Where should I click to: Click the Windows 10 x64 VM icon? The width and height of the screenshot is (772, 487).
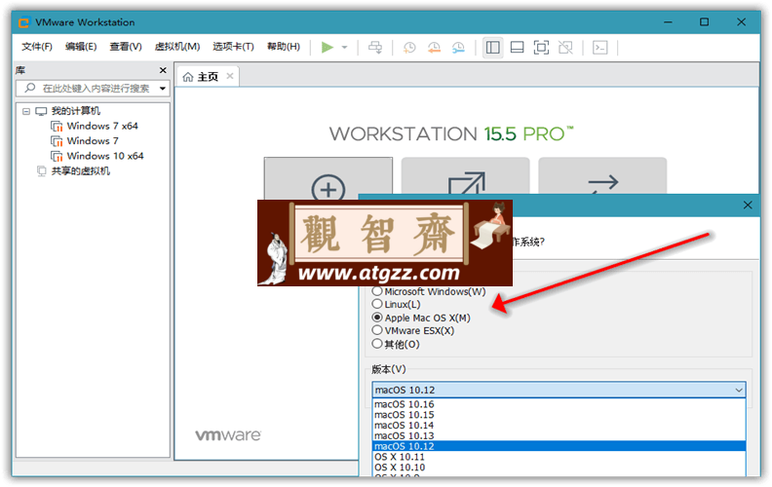point(58,157)
